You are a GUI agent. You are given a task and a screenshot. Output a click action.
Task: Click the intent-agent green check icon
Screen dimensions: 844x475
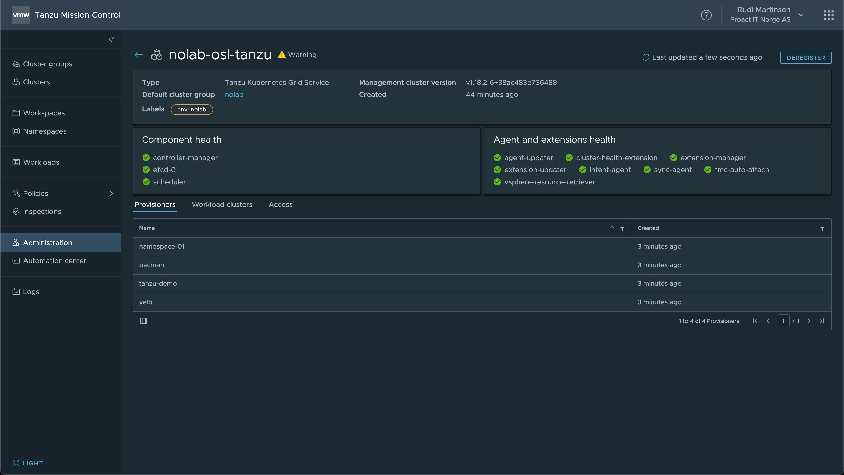(x=583, y=170)
